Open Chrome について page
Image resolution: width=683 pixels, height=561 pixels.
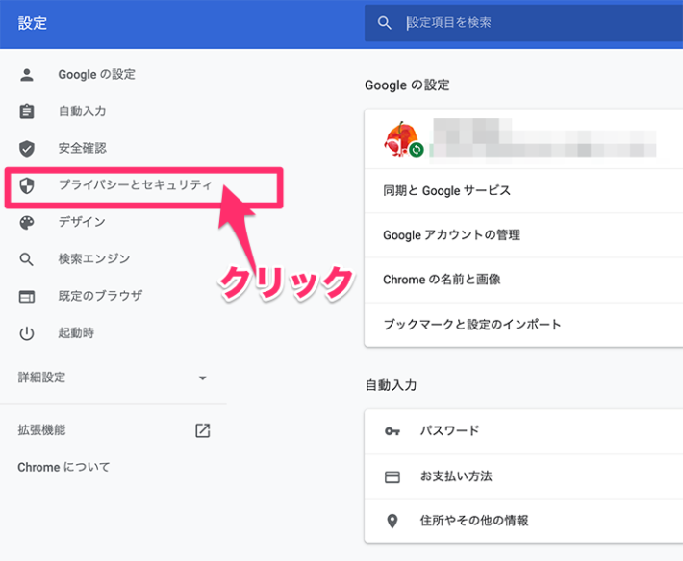click(x=63, y=467)
